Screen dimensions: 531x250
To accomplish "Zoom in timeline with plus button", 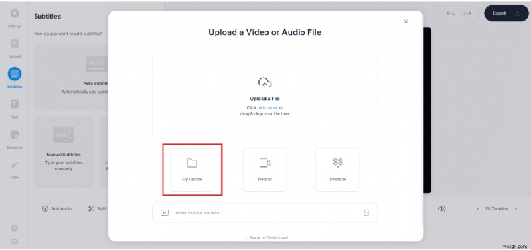I will (x=516, y=209).
